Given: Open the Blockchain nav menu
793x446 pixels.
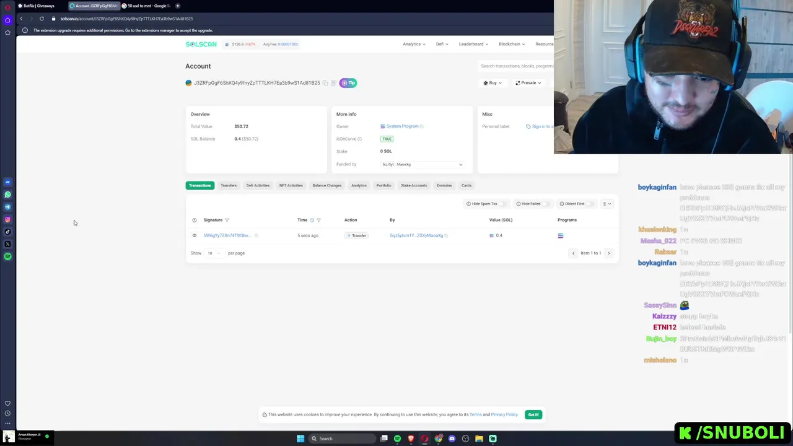Looking at the screenshot, I should click(512, 44).
